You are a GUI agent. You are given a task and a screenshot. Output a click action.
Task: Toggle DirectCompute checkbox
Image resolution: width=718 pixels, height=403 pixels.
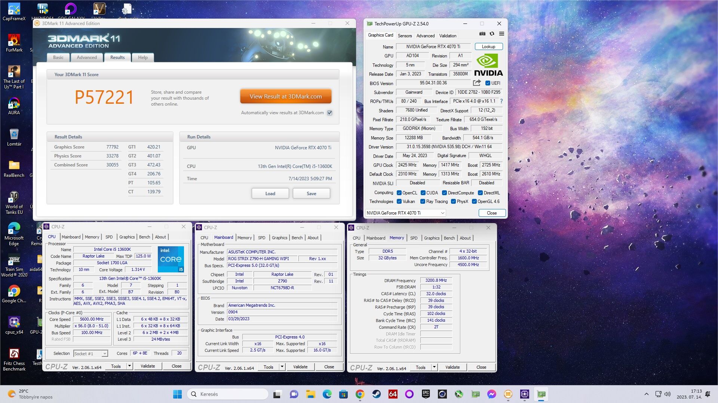pos(444,193)
